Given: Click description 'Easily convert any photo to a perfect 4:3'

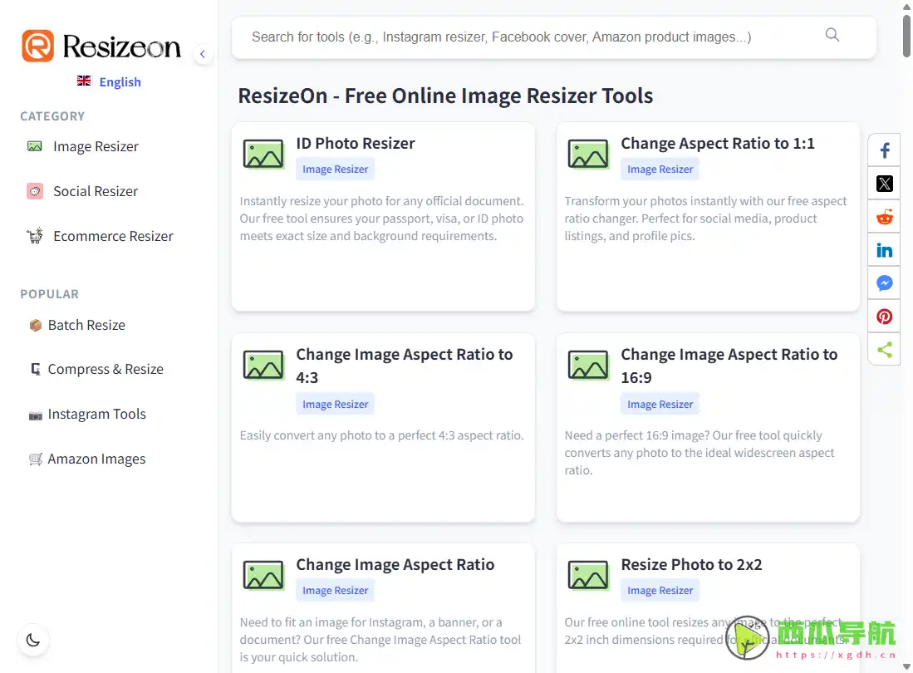Looking at the screenshot, I should coord(381,435).
